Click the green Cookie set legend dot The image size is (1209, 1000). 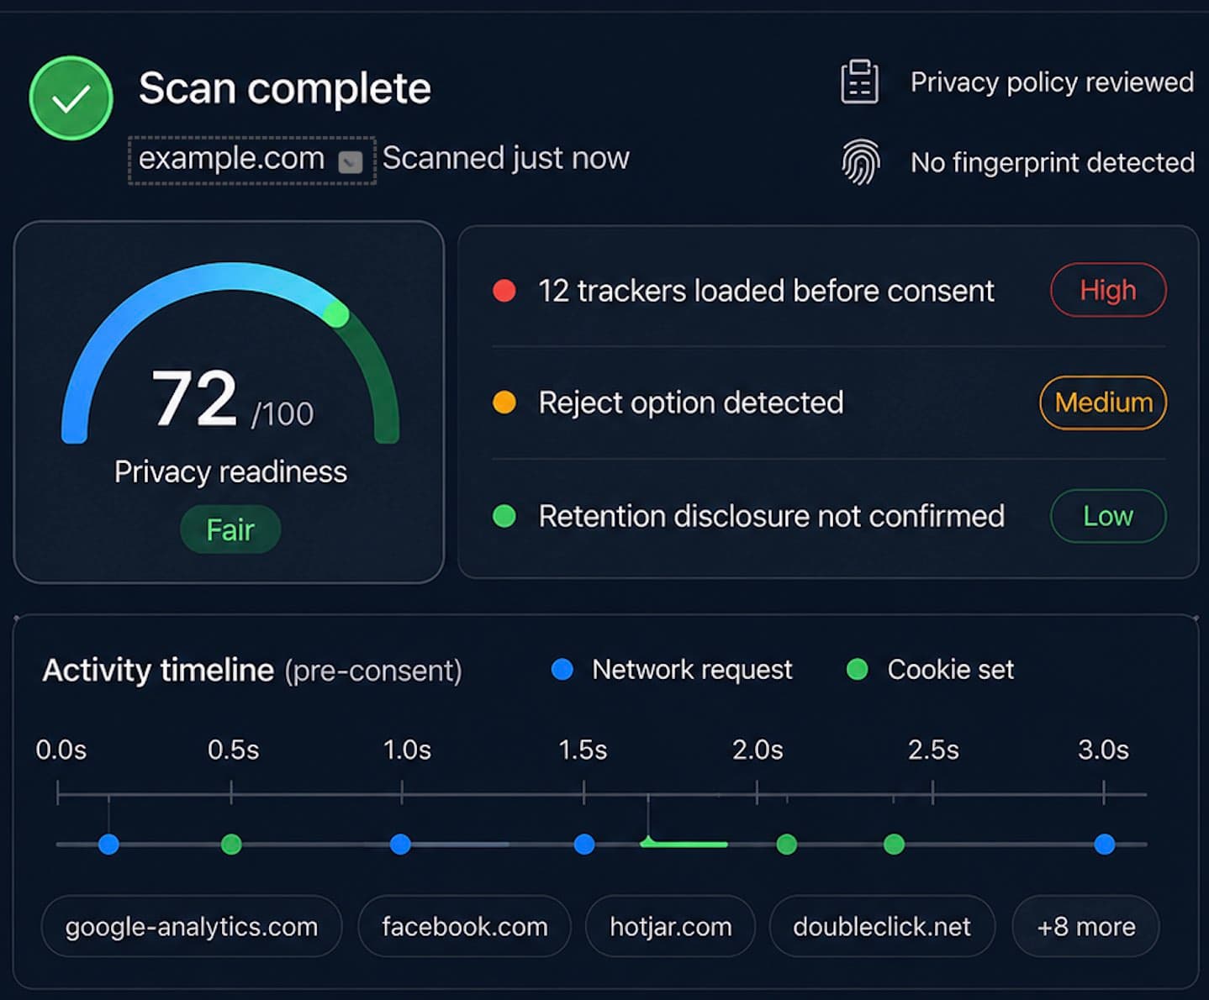coord(857,670)
